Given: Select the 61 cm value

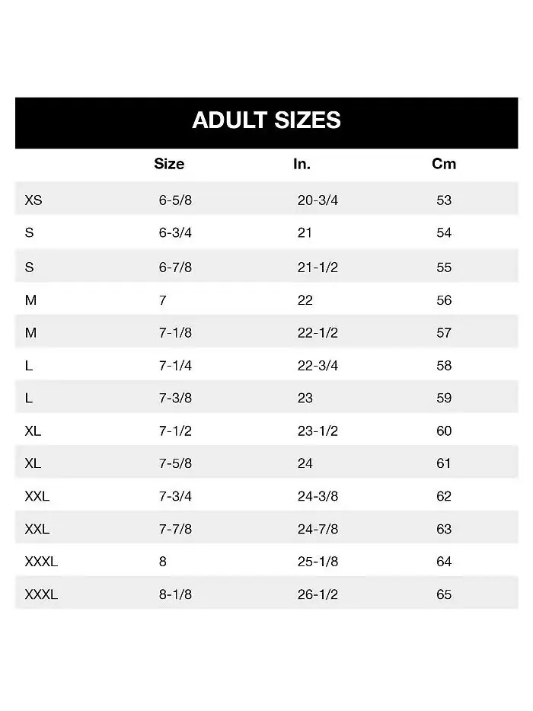Looking at the screenshot, I should pos(444,463).
